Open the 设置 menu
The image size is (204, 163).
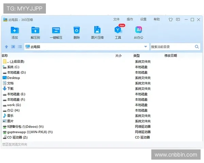point(143,19)
